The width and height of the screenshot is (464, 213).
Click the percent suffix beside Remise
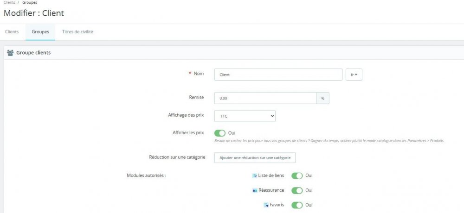[322, 98]
